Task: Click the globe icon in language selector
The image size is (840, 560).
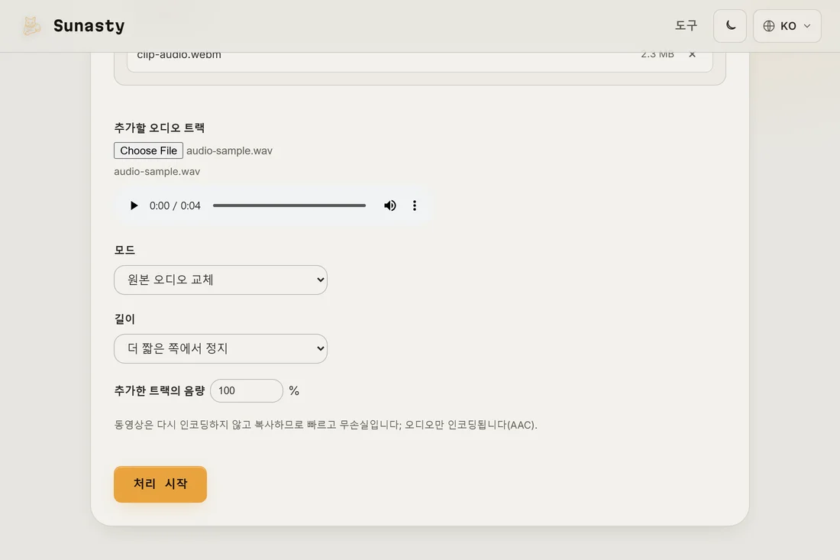Action: click(769, 26)
